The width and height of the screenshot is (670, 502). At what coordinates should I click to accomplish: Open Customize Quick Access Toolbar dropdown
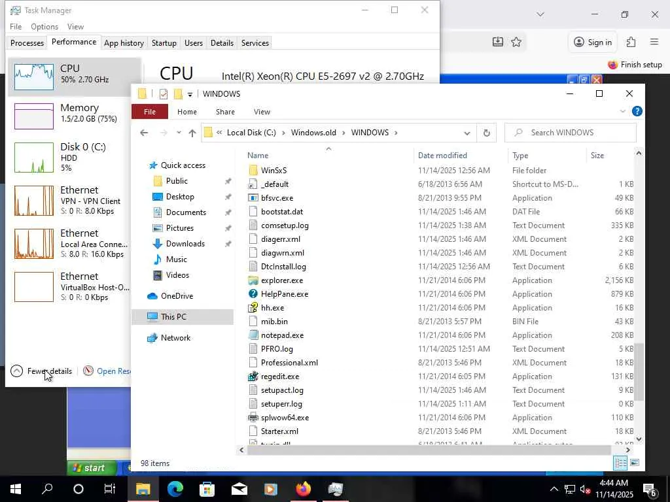click(190, 94)
